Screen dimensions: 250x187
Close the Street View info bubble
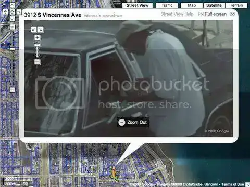tap(232, 14)
